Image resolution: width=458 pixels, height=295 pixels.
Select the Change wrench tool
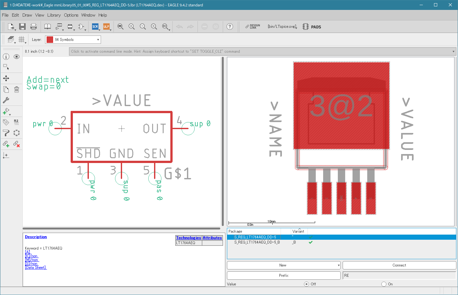coord(6,100)
